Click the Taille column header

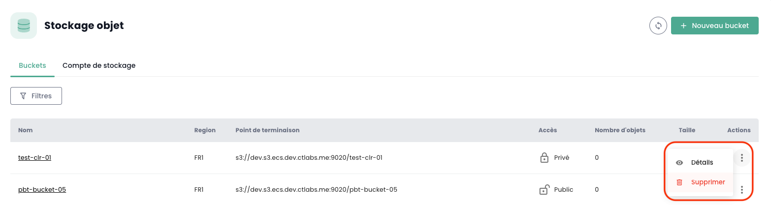[687, 130]
